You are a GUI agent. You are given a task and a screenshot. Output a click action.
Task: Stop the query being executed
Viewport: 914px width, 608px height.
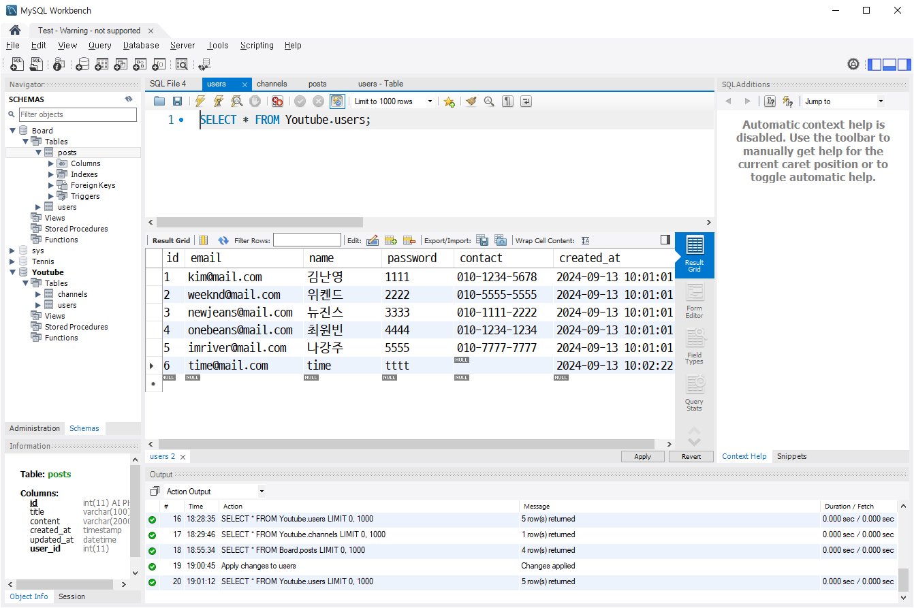click(255, 101)
